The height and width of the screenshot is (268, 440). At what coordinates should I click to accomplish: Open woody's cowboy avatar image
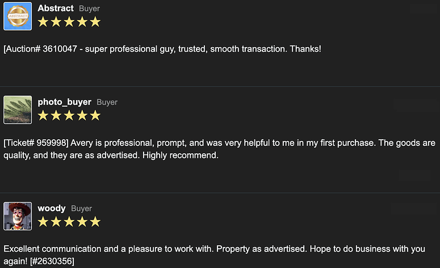click(18, 216)
